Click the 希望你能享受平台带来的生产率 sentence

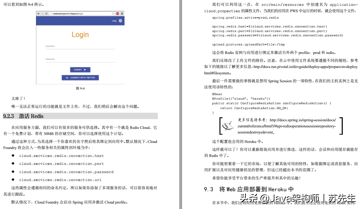click(x=256, y=178)
